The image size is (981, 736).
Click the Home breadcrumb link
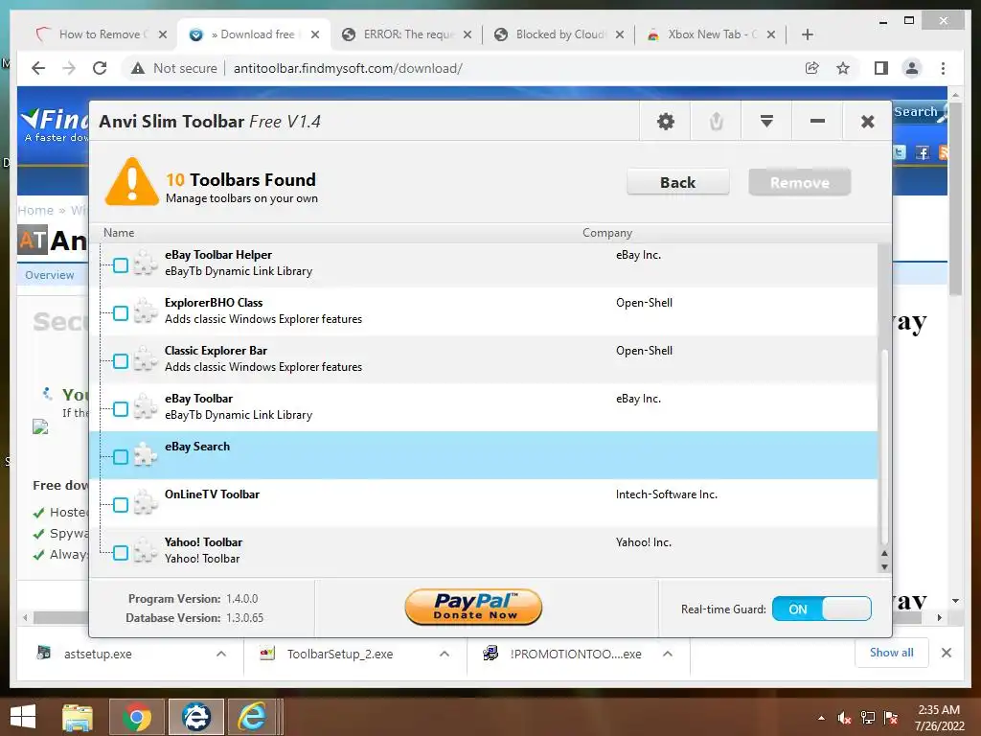tap(35, 210)
